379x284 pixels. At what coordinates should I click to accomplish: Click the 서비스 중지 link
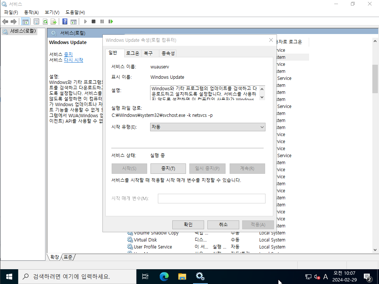[x=68, y=54]
